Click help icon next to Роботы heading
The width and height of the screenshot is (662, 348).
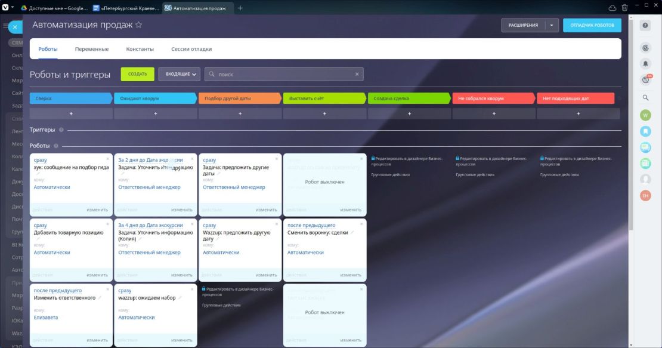pos(55,146)
